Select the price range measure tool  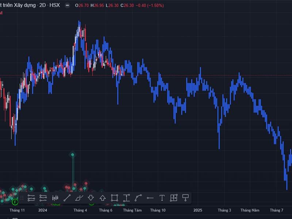[126, 198]
